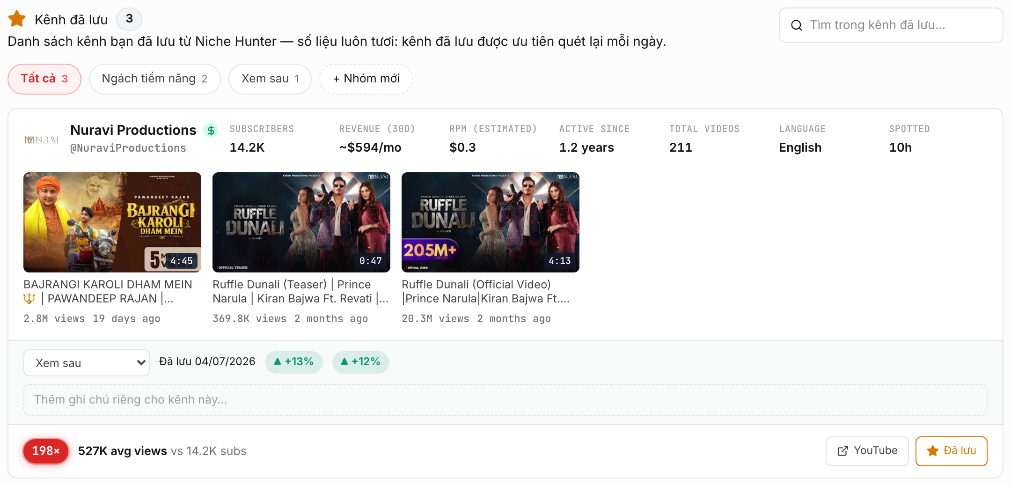Click the REVENUE (30D) label
Image resolution: width=1011 pixels, height=485 pixels.
(377, 129)
